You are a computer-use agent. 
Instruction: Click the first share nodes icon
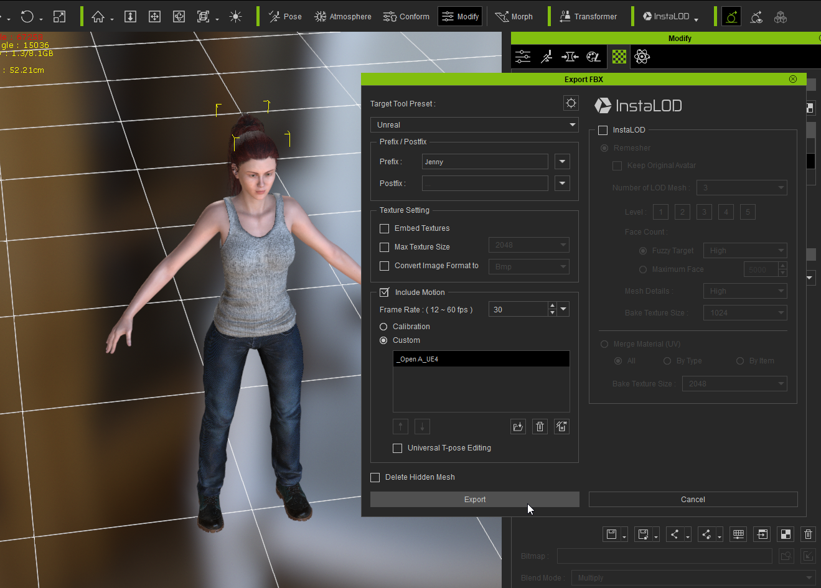point(675,534)
